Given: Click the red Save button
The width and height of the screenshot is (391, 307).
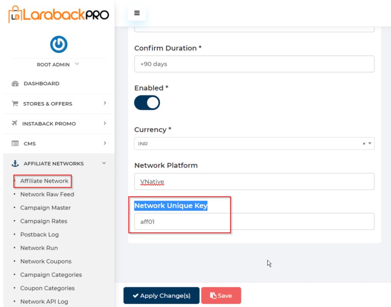Looking at the screenshot, I should pos(221,296).
